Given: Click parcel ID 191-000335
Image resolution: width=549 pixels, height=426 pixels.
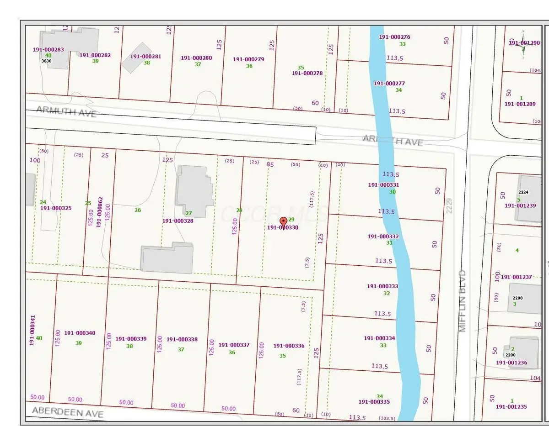Looking at the screenshot, I should point(374,402).
